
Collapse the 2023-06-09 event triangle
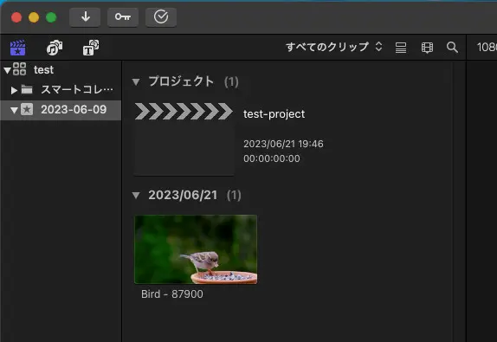pos(14,110)
